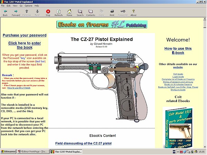The height and width of the screenshot is (155, 207).
Task: Open Complete list of Books on Firearms link
Action: (x=178, y=79)
